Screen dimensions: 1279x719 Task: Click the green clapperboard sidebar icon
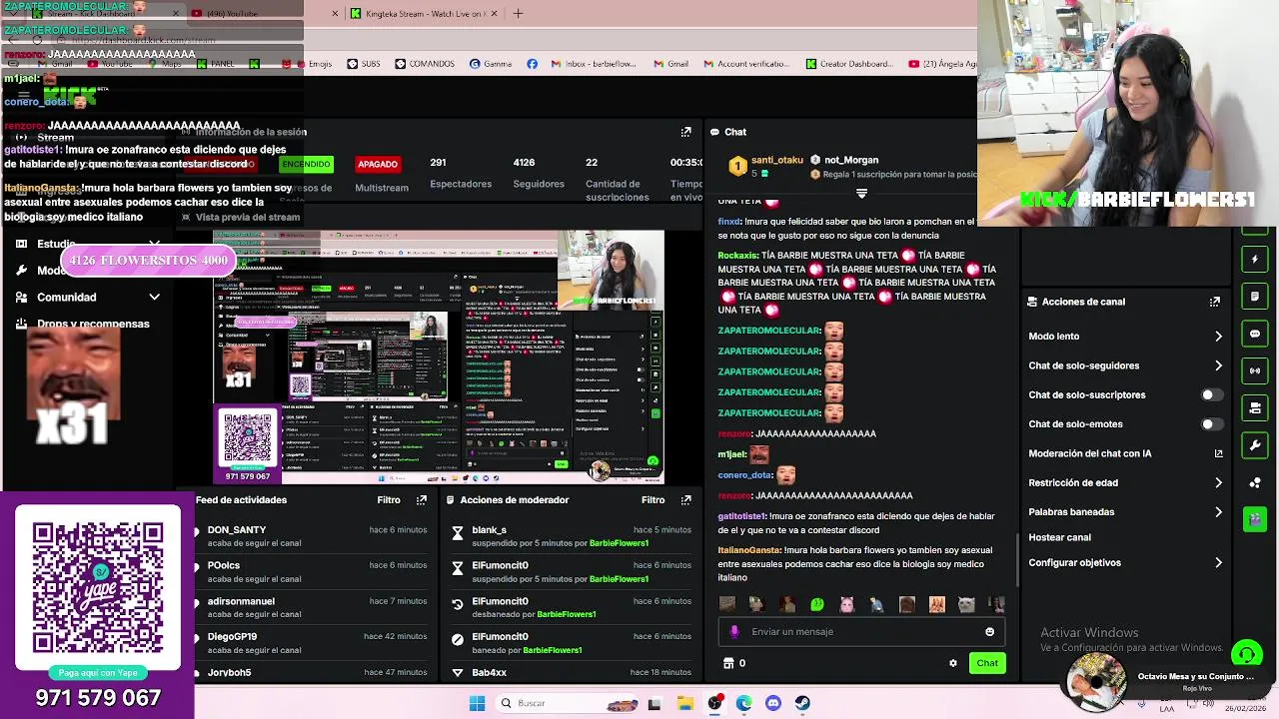(1255, 519)
